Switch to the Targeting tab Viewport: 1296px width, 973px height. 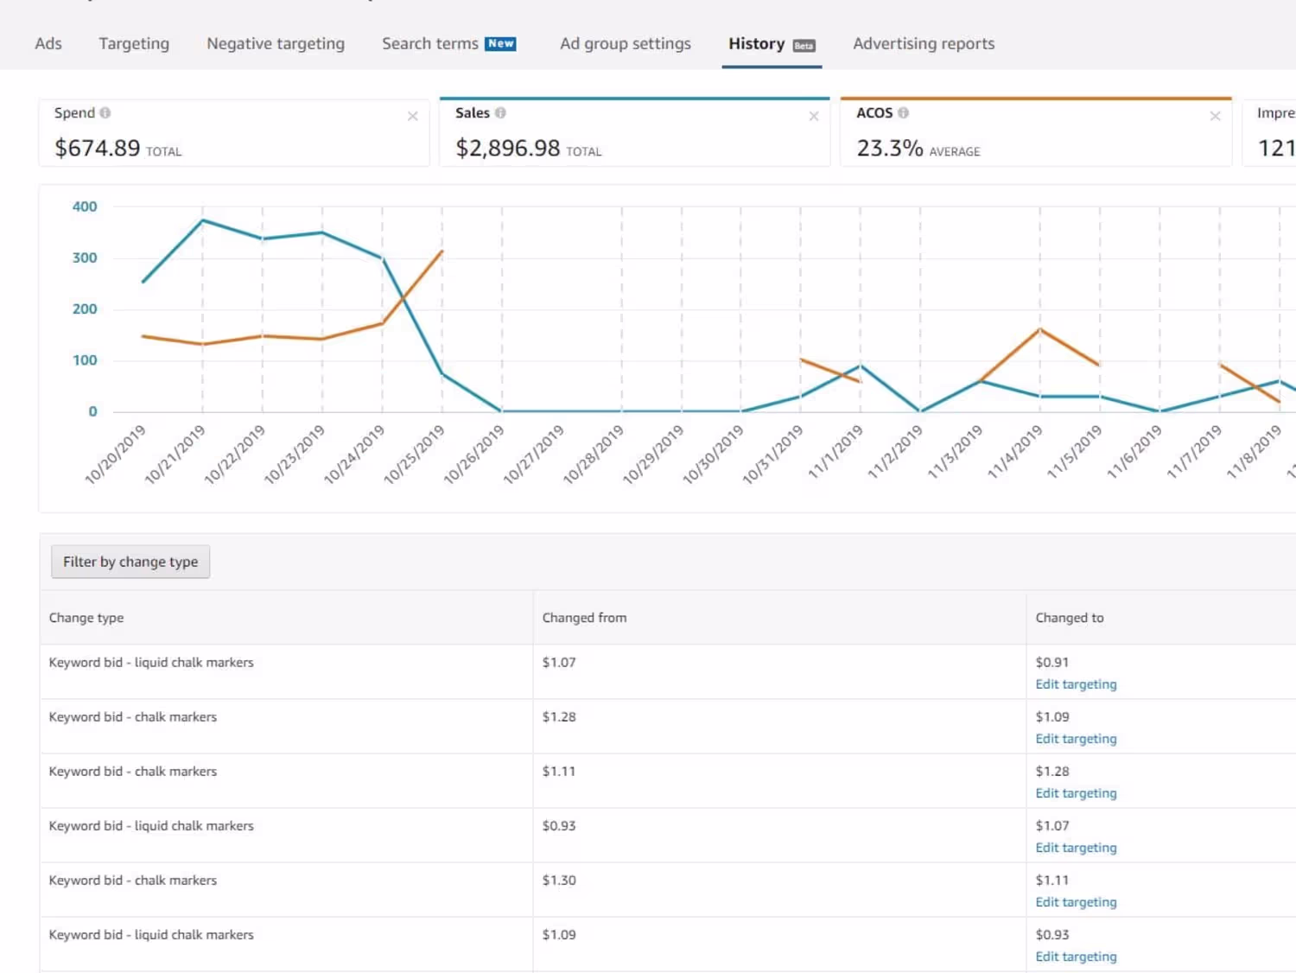(x=134, y=44)
